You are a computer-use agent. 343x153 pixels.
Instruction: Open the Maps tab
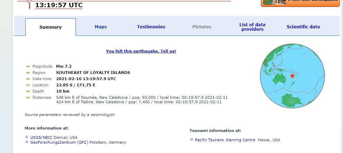click(x=101, y=27)
